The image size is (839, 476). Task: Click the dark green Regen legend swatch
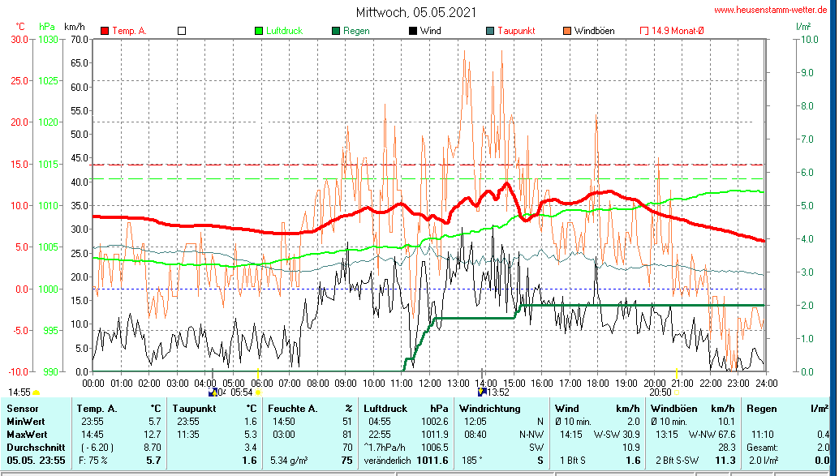(336, 31)
